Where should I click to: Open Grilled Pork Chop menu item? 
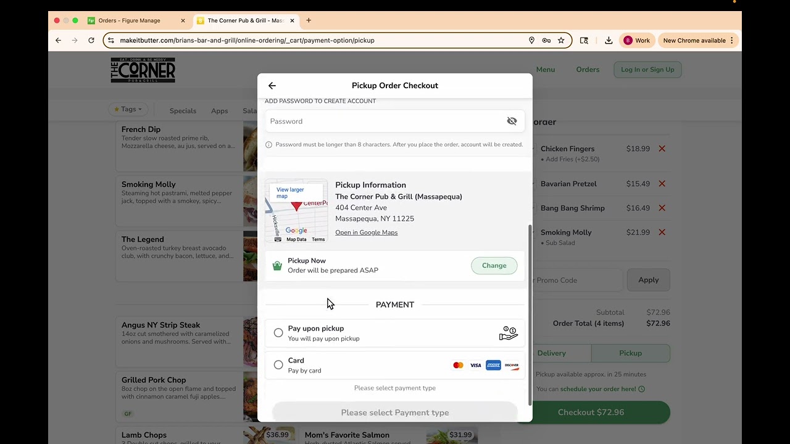pyautogui.click(x=186, y=397)
